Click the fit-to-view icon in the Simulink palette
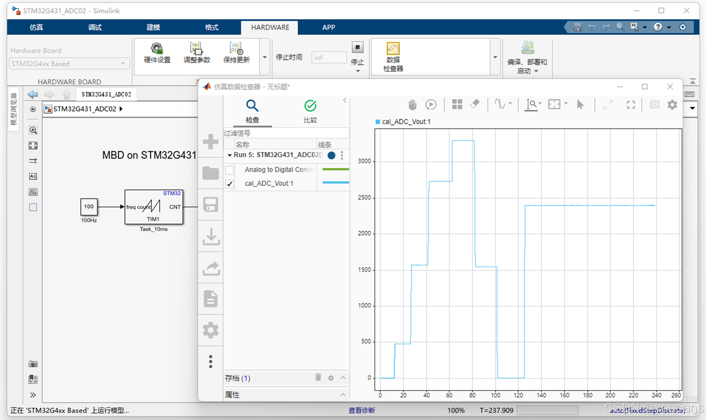The width and height of the screenshot is (706, 420). click(33, 146)
